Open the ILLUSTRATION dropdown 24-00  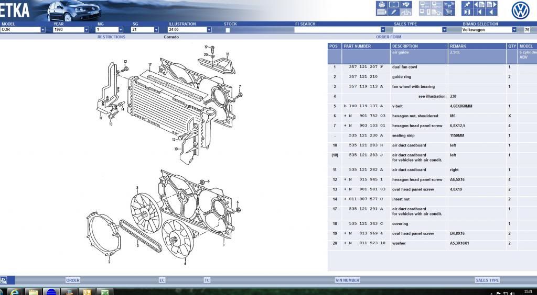pos(209,30)
